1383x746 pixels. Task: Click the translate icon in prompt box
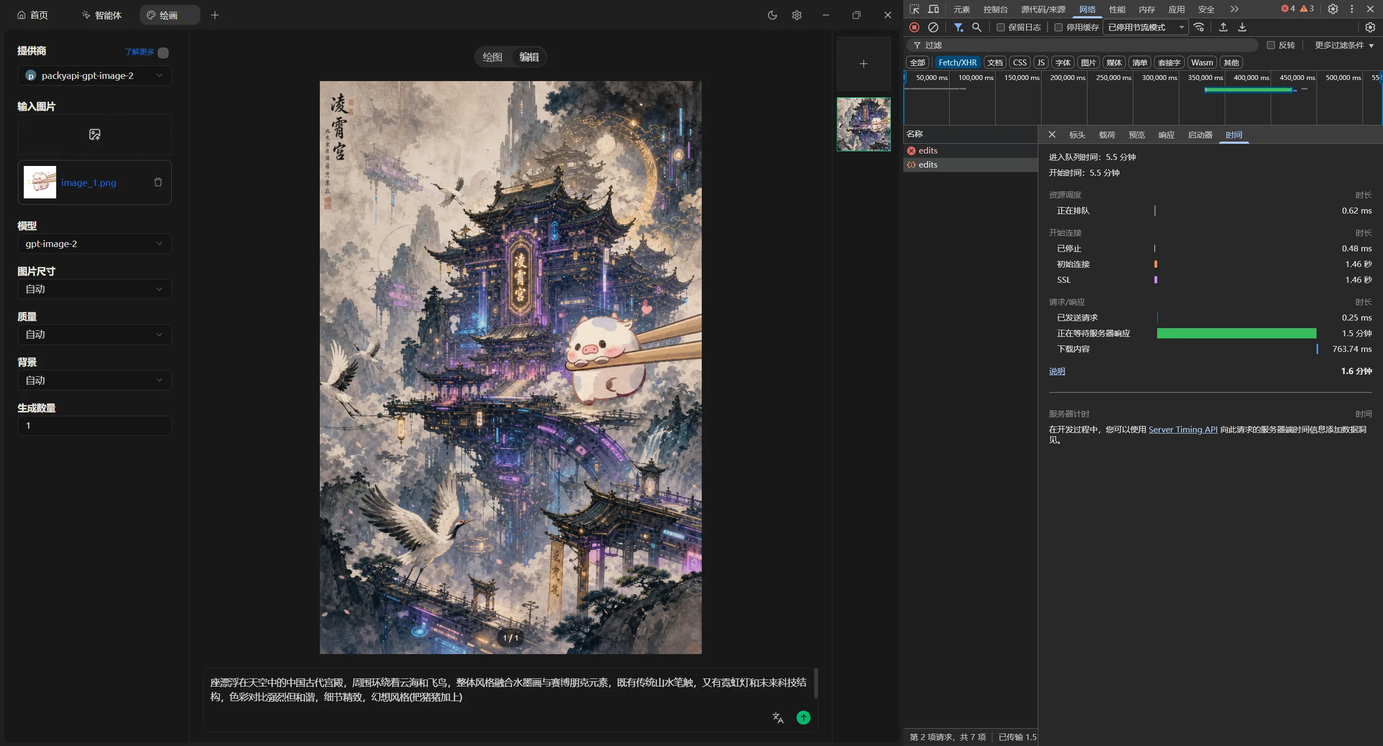click(x=778, y=717)
